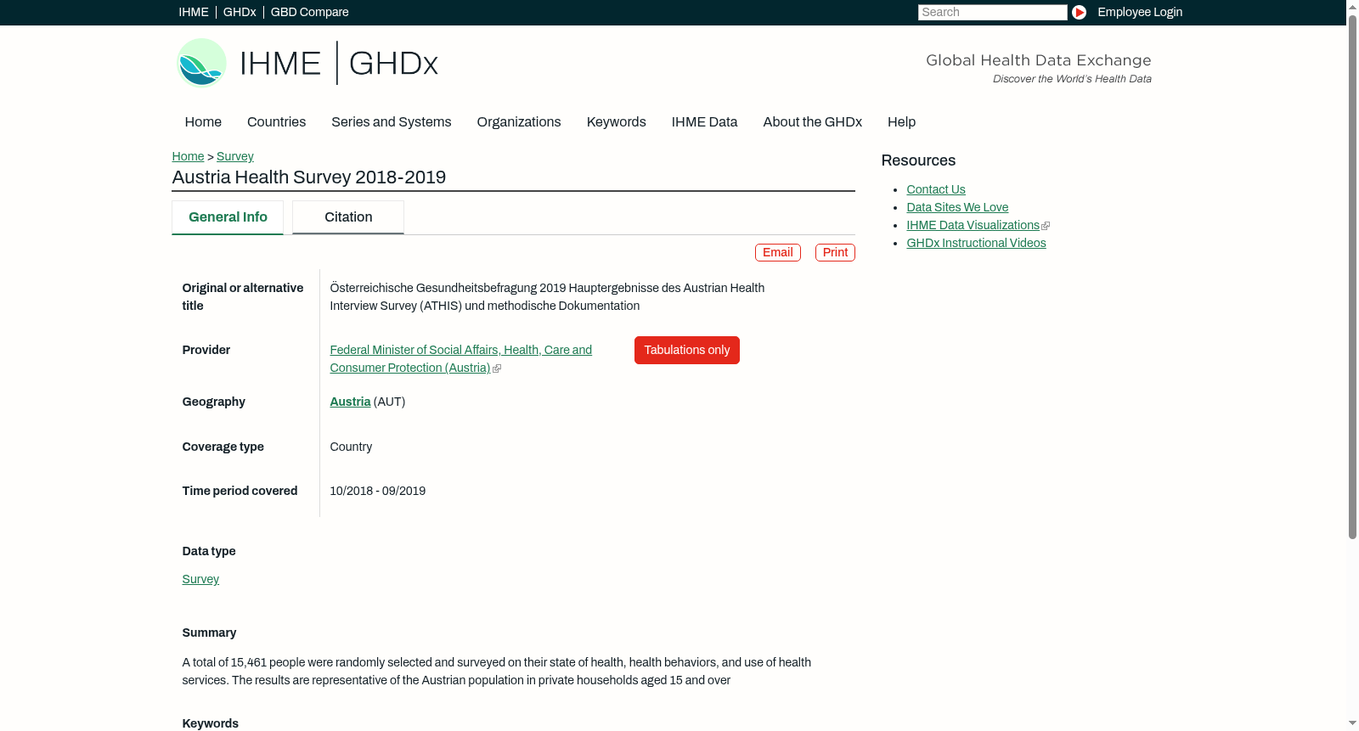Open Data Sites We Love link
Image resolution: width=1359 pixels, height=731 pixels.
pos(957,207)
